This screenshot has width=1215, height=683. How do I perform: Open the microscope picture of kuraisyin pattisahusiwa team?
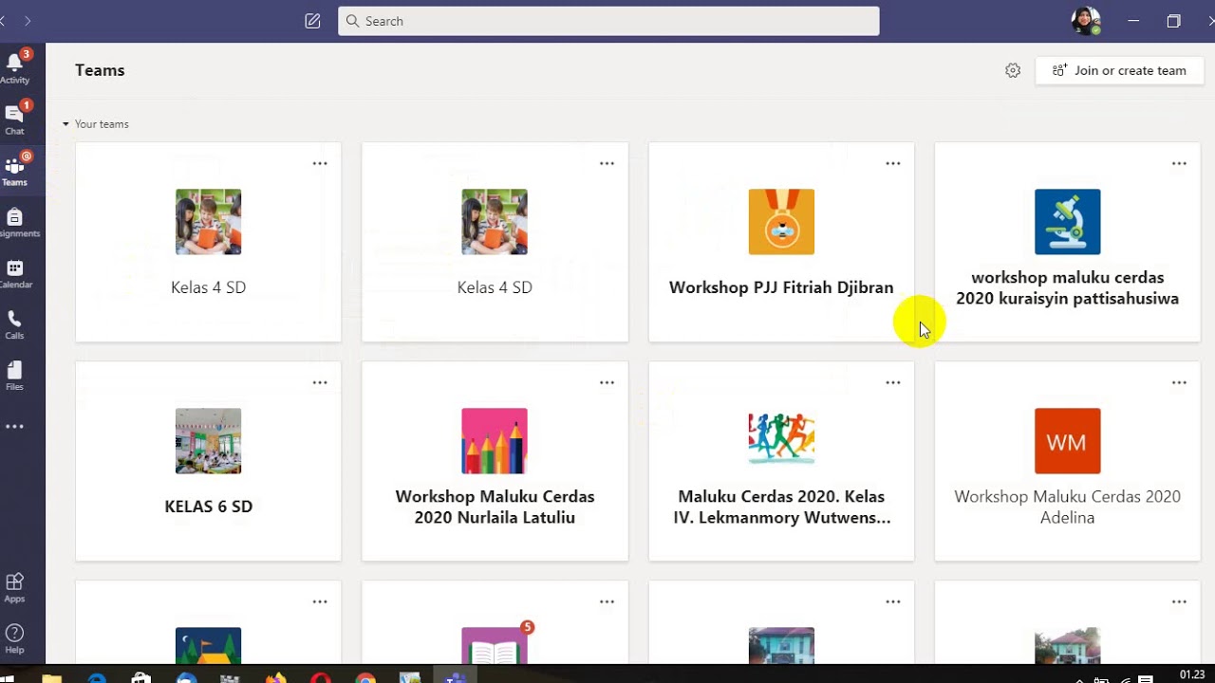click(x=1068, y=222)
